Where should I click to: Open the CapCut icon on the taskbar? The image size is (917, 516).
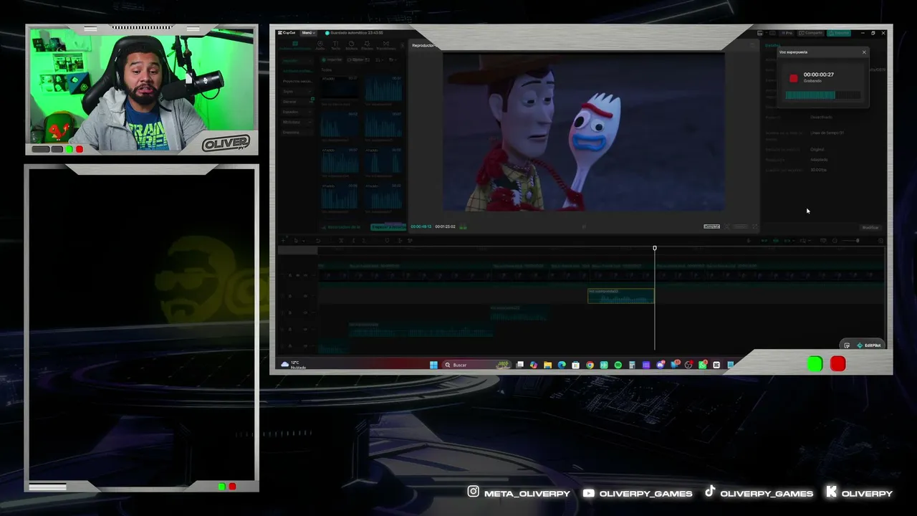click(716, 365)
